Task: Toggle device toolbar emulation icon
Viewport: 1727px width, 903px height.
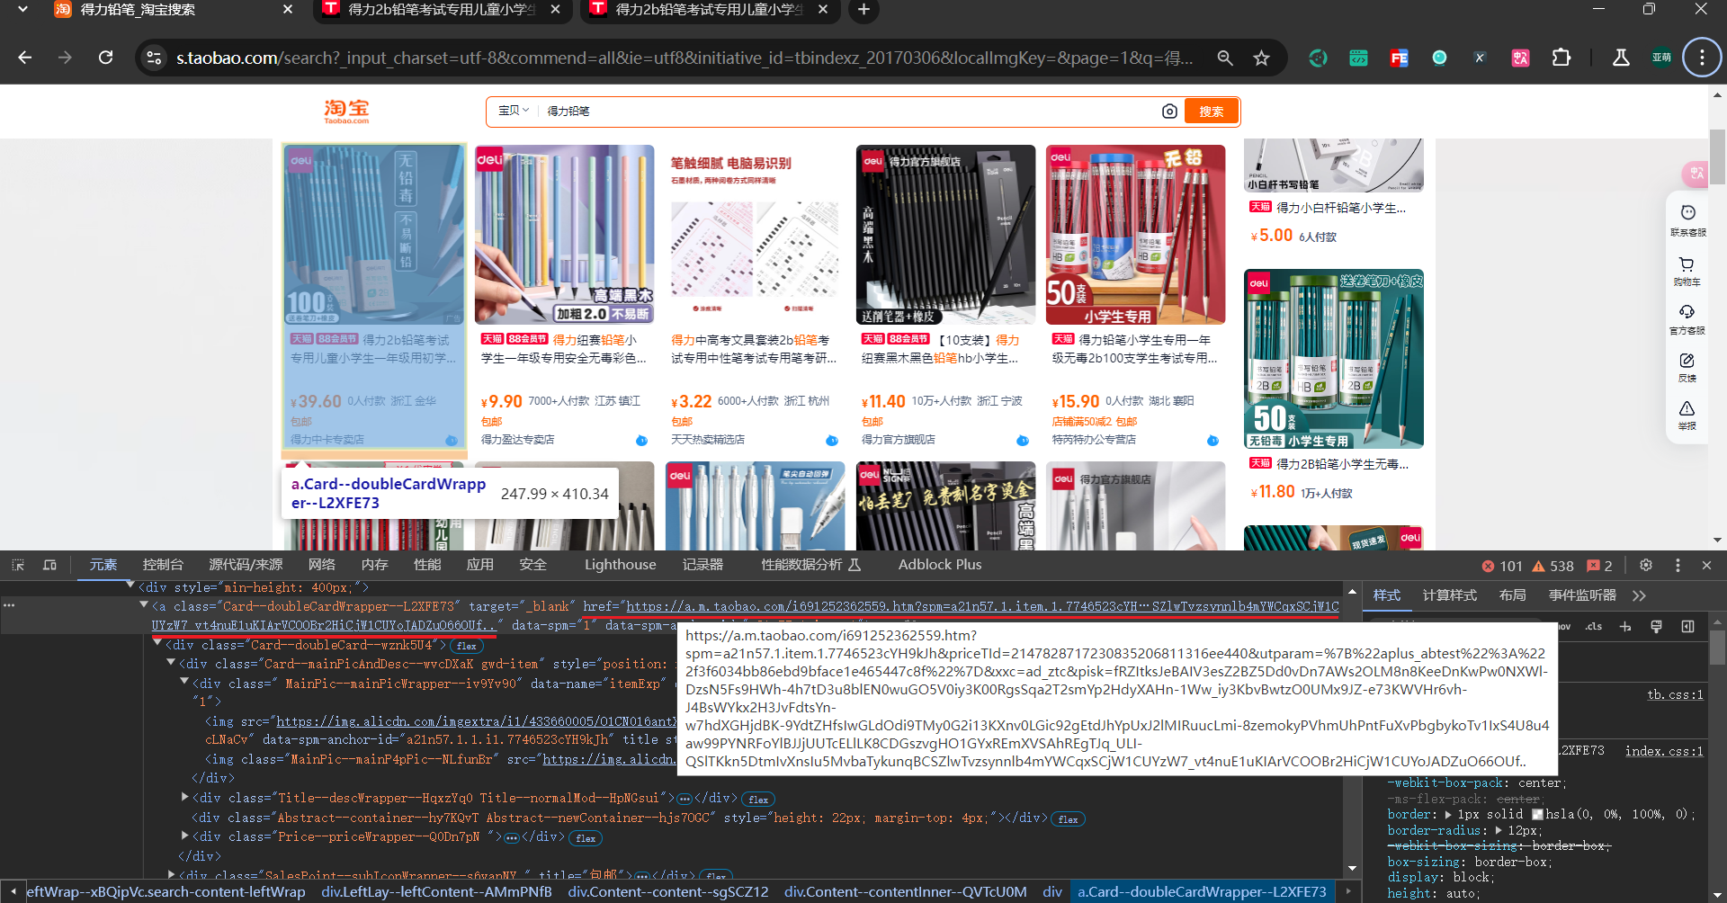Action: click(x=49, y=565)
